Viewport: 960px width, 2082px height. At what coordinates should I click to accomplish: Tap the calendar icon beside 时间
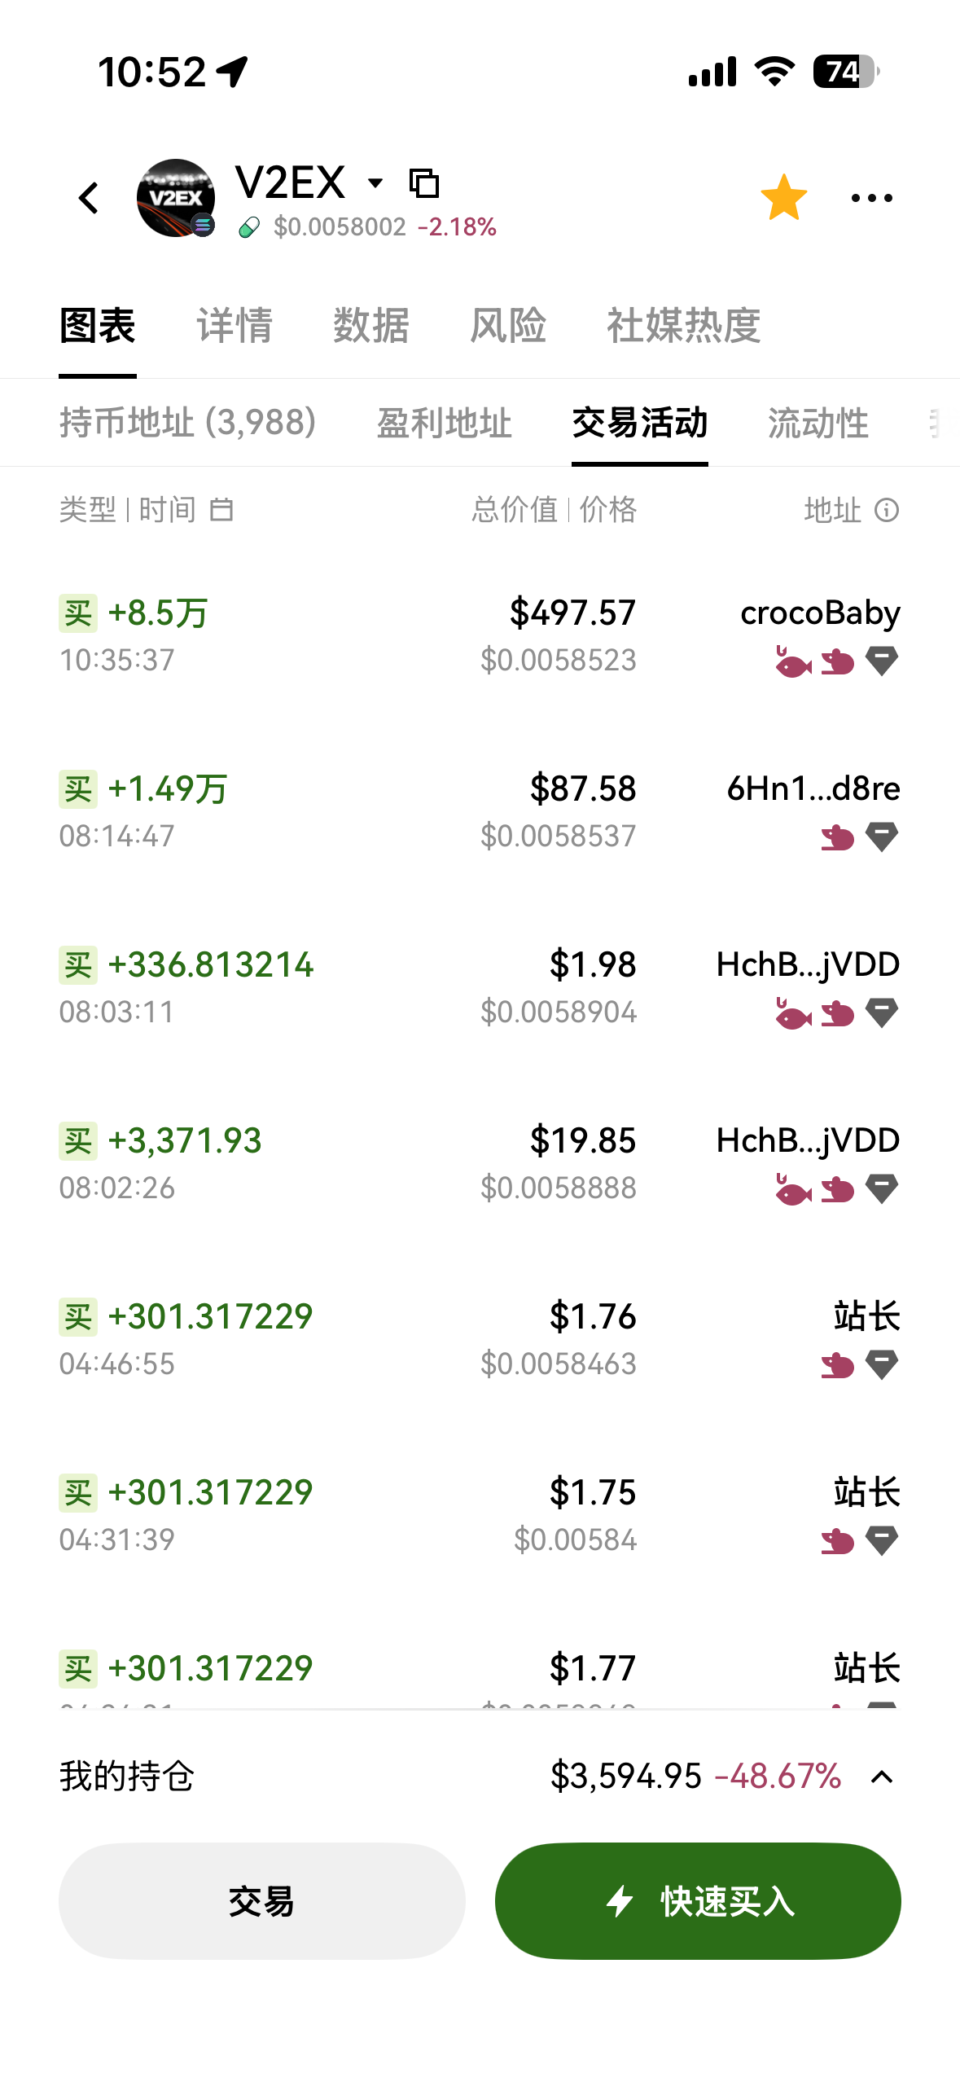[x=221, y=511]
